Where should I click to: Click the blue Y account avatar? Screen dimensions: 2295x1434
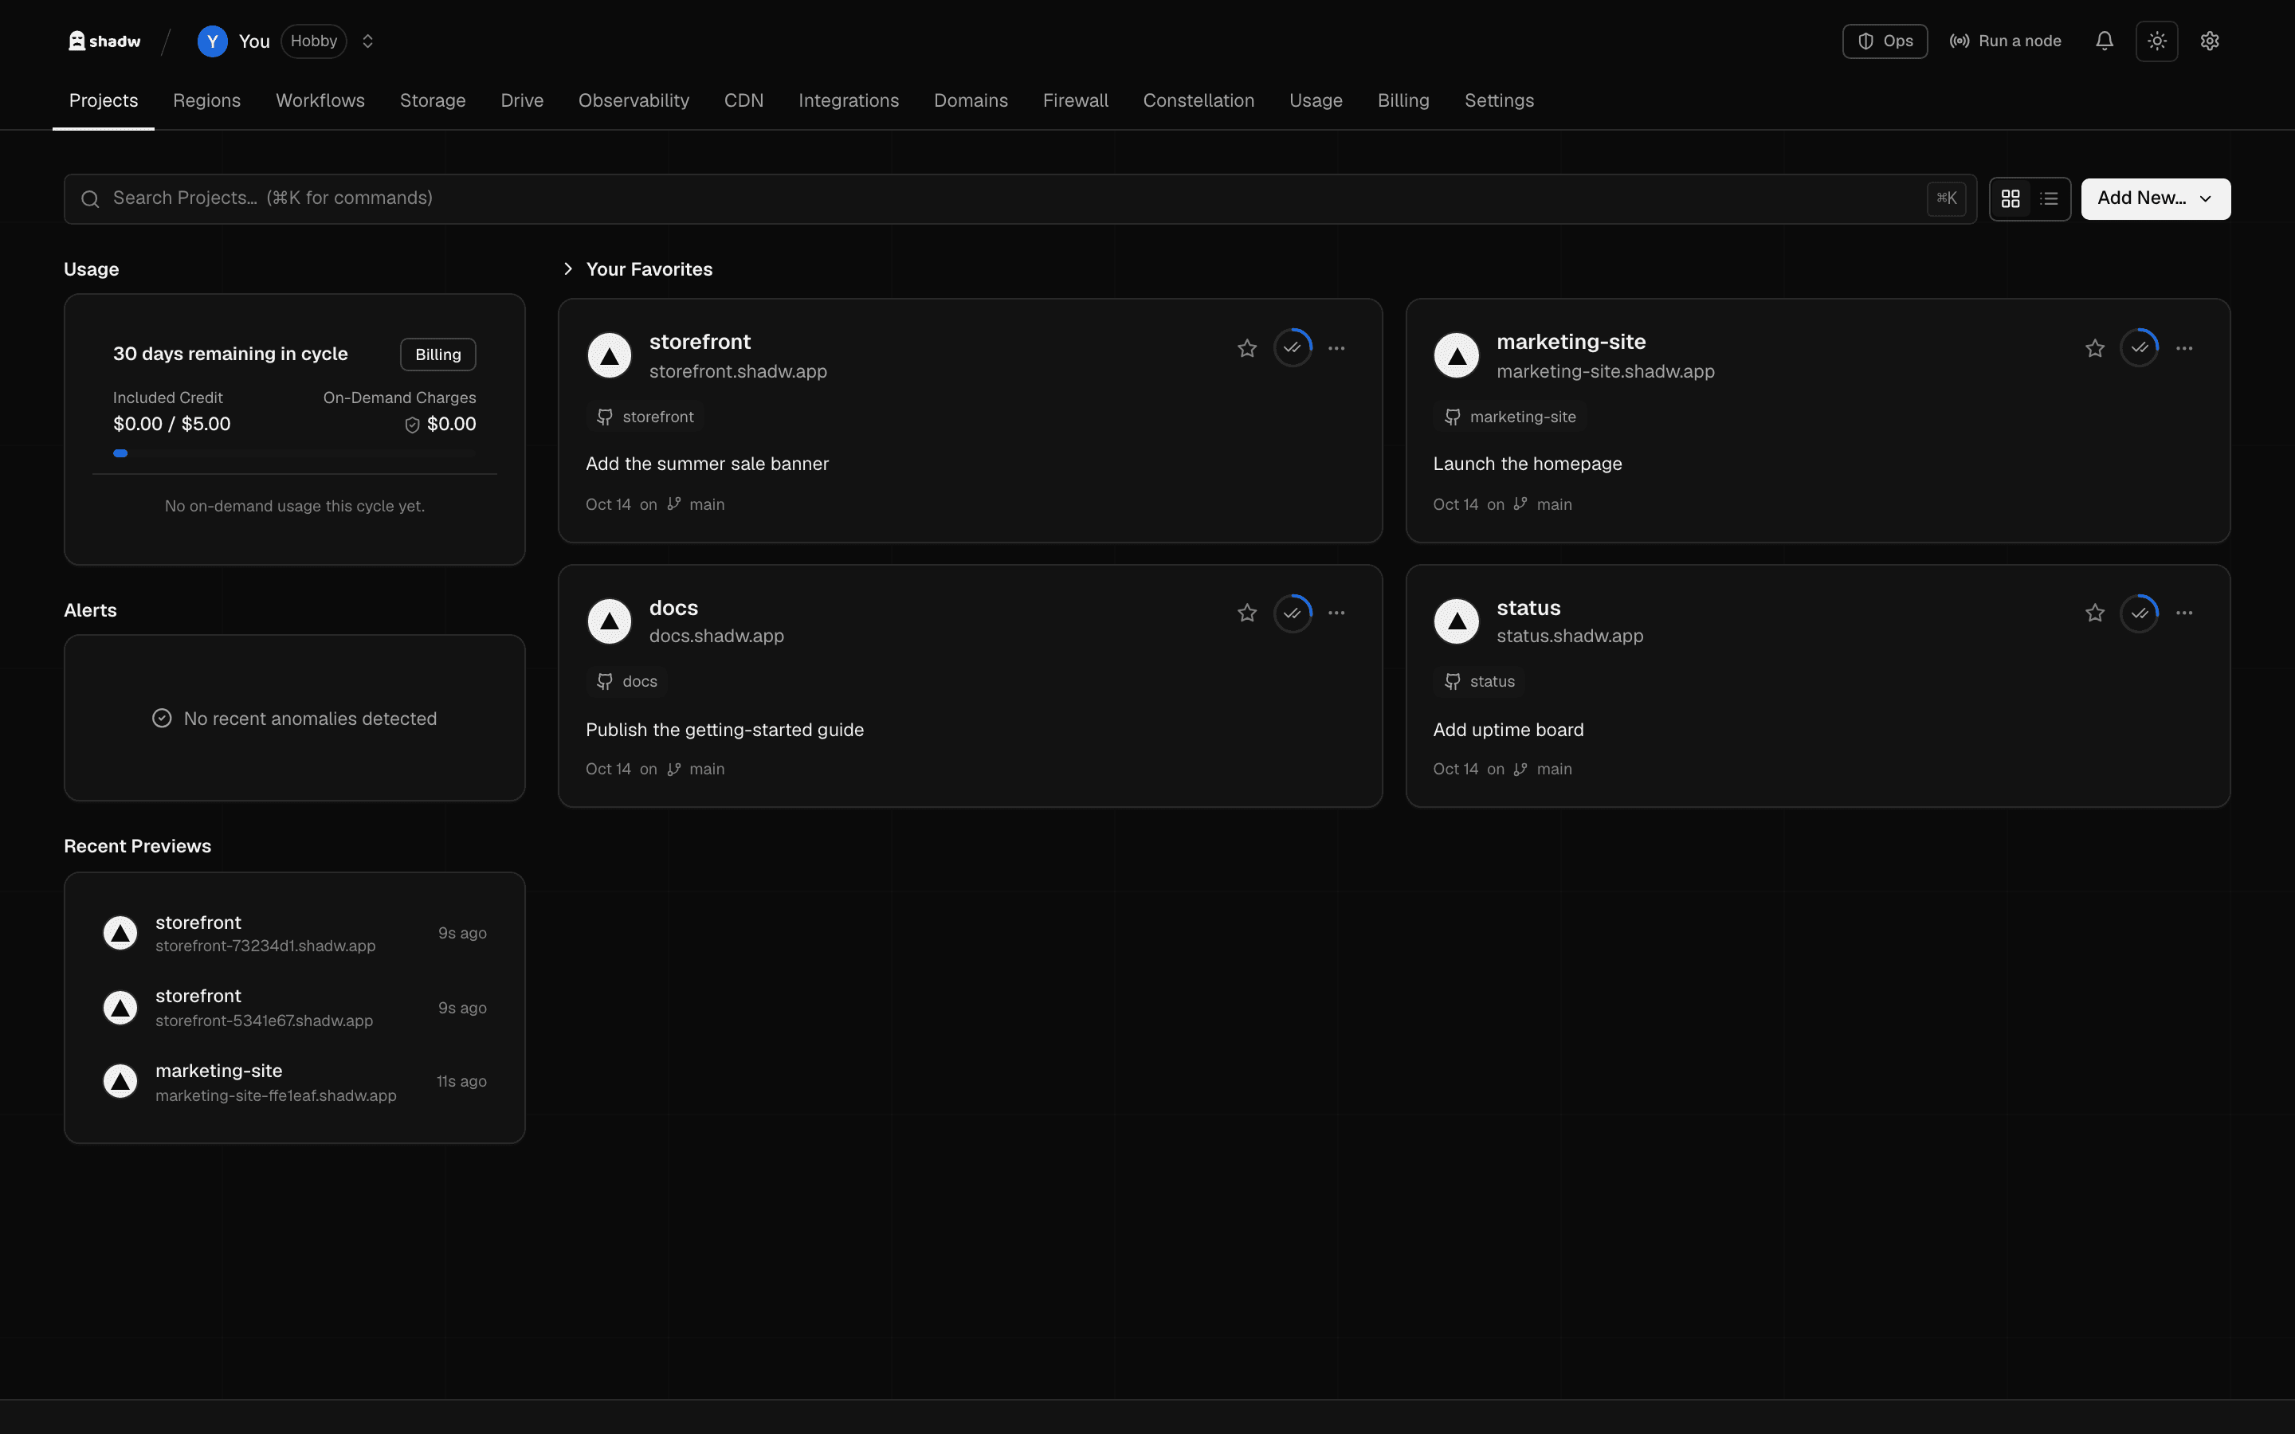(x=213, y=41)
